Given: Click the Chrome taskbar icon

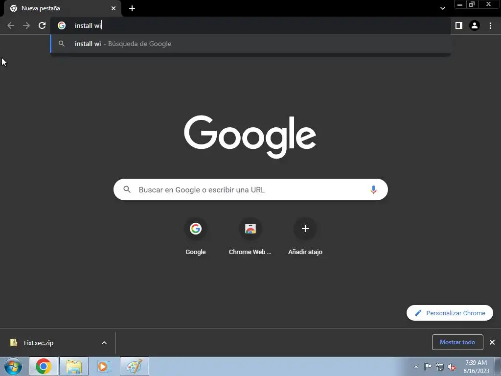Looking at the screenshot, I should (44, 366).
